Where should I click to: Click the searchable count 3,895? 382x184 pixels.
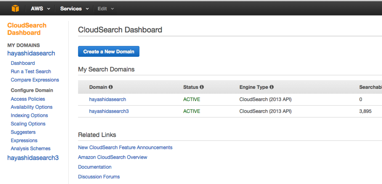366,111
